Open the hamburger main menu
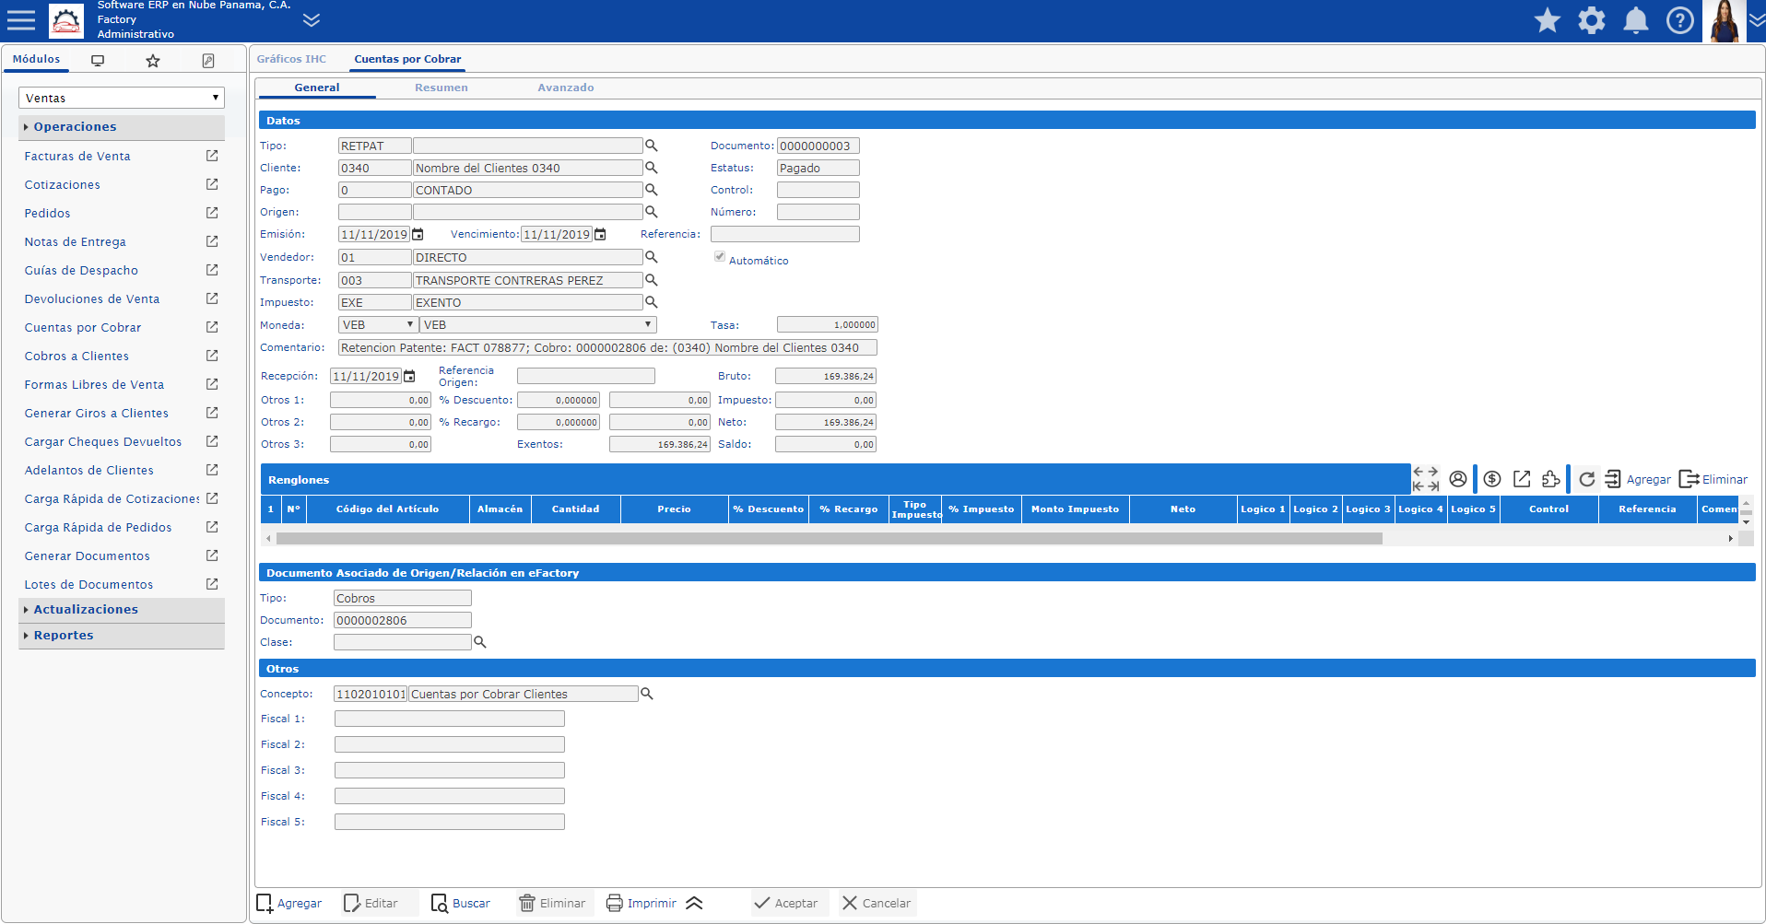 (x=21, y=19)
